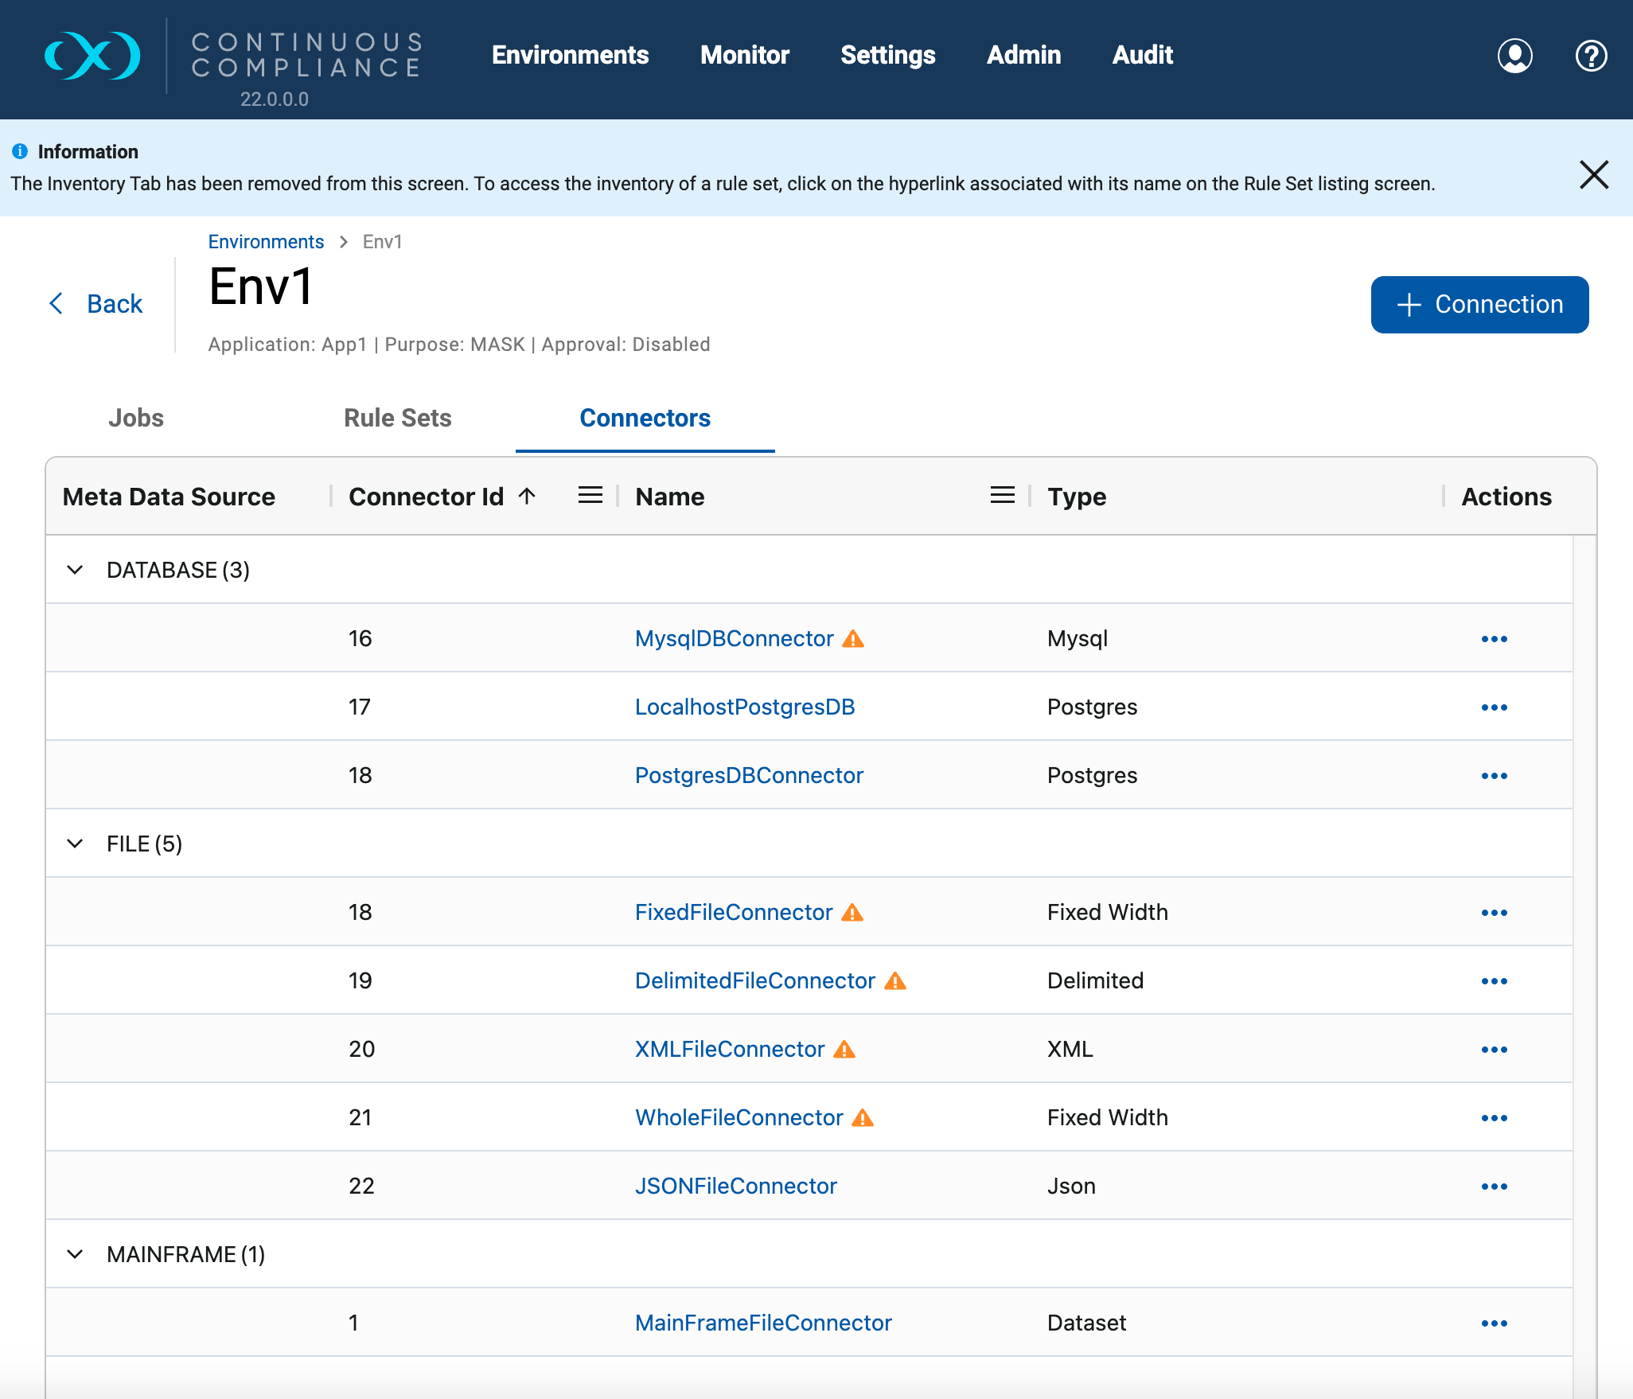Switch to the Rule Sets tab
The image size is (1633, 1399).
coord(397,418)
